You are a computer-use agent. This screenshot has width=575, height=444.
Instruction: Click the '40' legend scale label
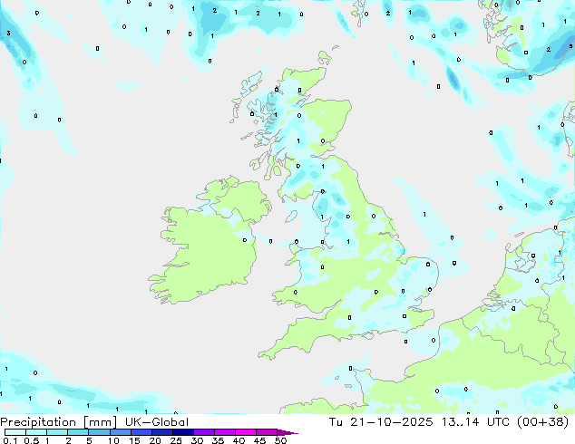(x=239, y=440)
